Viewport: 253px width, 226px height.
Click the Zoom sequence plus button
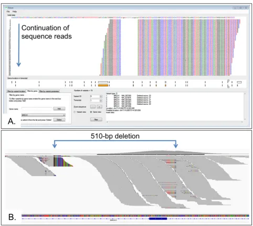pyautogui.click(x=99, y=106)
